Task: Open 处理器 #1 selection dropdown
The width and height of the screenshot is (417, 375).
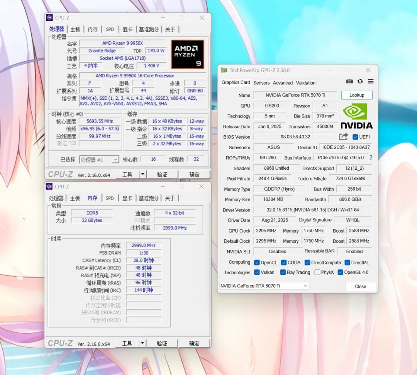Action: pyautogui.click(x=99, y=160)
